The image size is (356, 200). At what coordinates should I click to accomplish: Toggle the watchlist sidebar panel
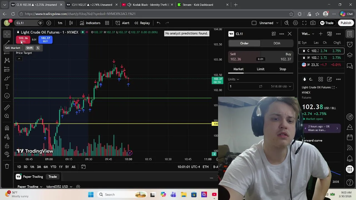tap(350, 34)
